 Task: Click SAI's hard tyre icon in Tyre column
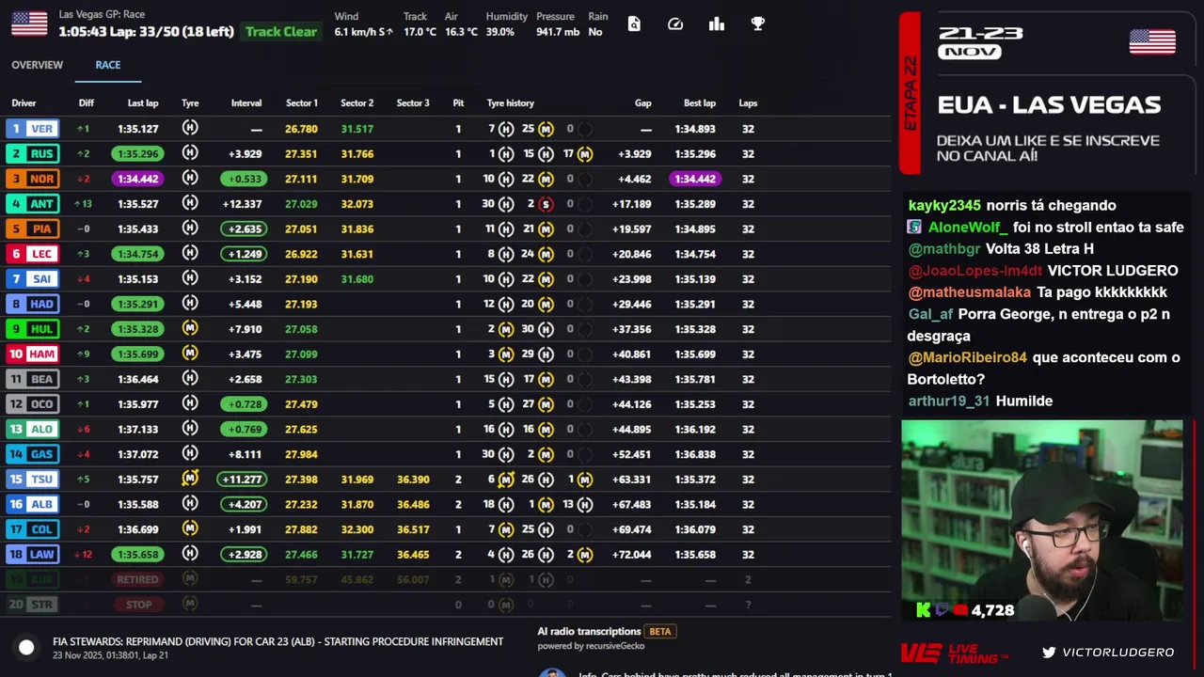[190, 278]
